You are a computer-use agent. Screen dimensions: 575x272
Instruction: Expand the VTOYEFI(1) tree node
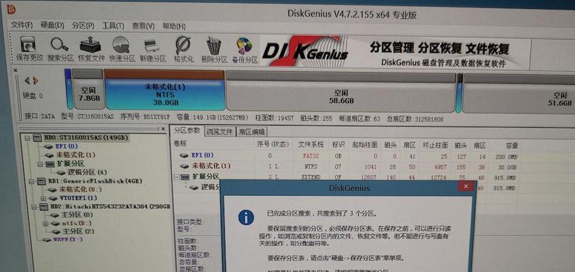(x=43, y=198)
